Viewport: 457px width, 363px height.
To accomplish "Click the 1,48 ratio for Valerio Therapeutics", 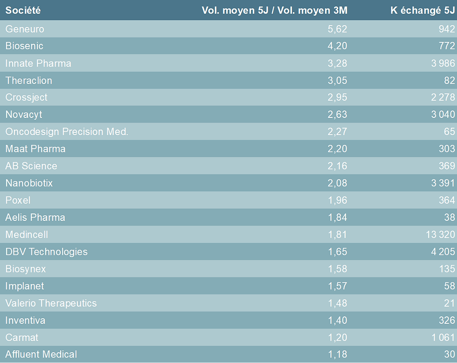I will tap(338, 303).
